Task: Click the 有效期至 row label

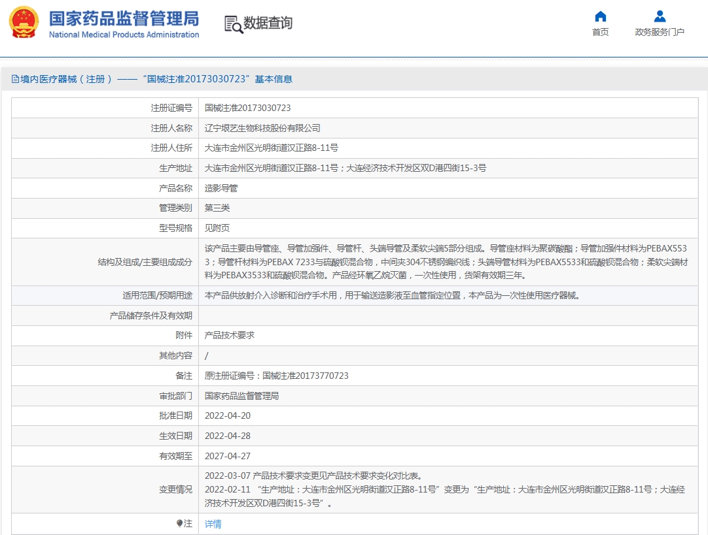Action: pyautogui.click(x=175, y=456)
